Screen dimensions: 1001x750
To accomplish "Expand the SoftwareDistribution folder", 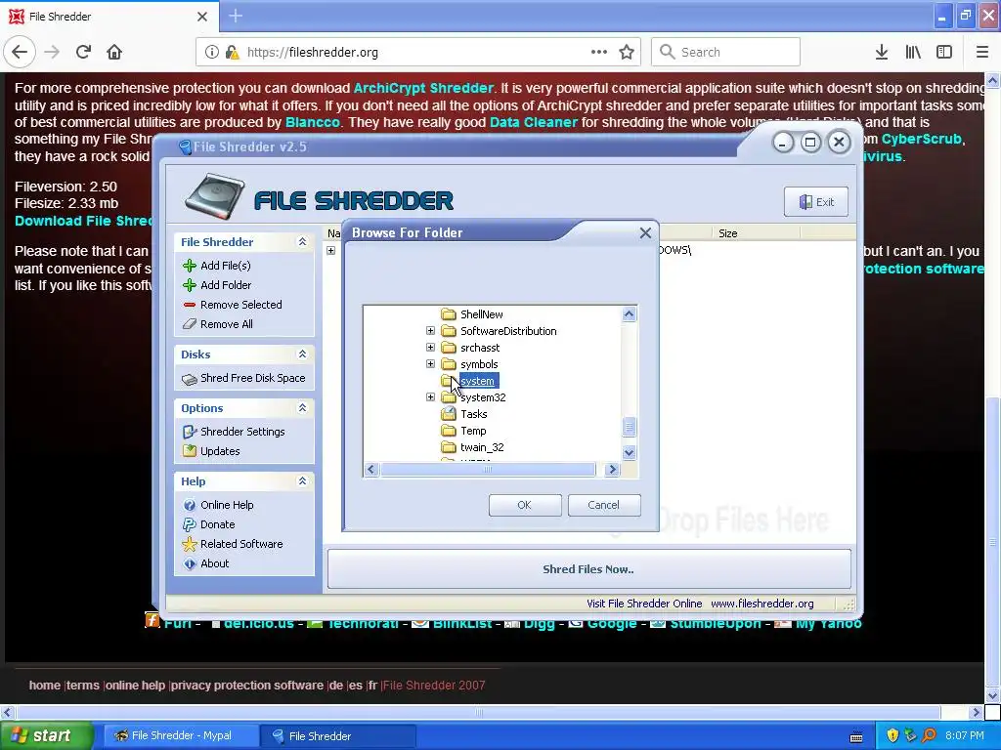I will pos(430,330).
